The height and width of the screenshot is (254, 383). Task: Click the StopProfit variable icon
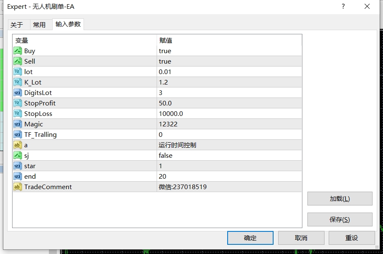click(x=18, y=103)
